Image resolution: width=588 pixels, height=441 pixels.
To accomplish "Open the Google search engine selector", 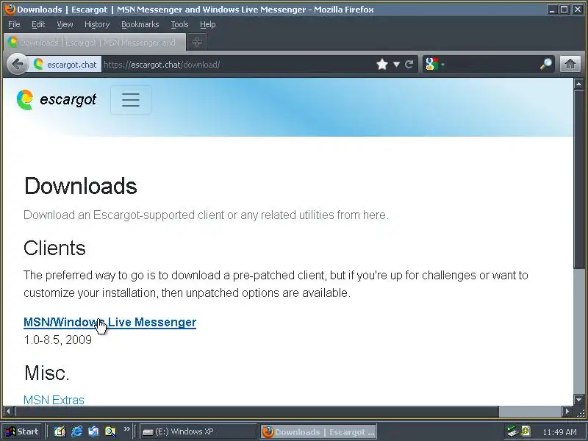I will point(434,65).
